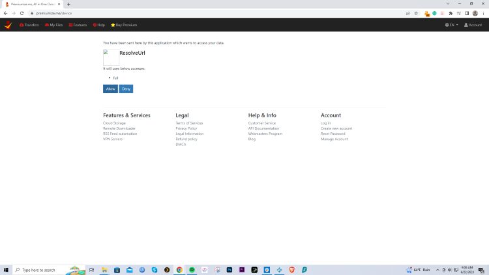Expand the EN language dropdown
This screenshot has height=275, width=489.
tap(451, 25)
